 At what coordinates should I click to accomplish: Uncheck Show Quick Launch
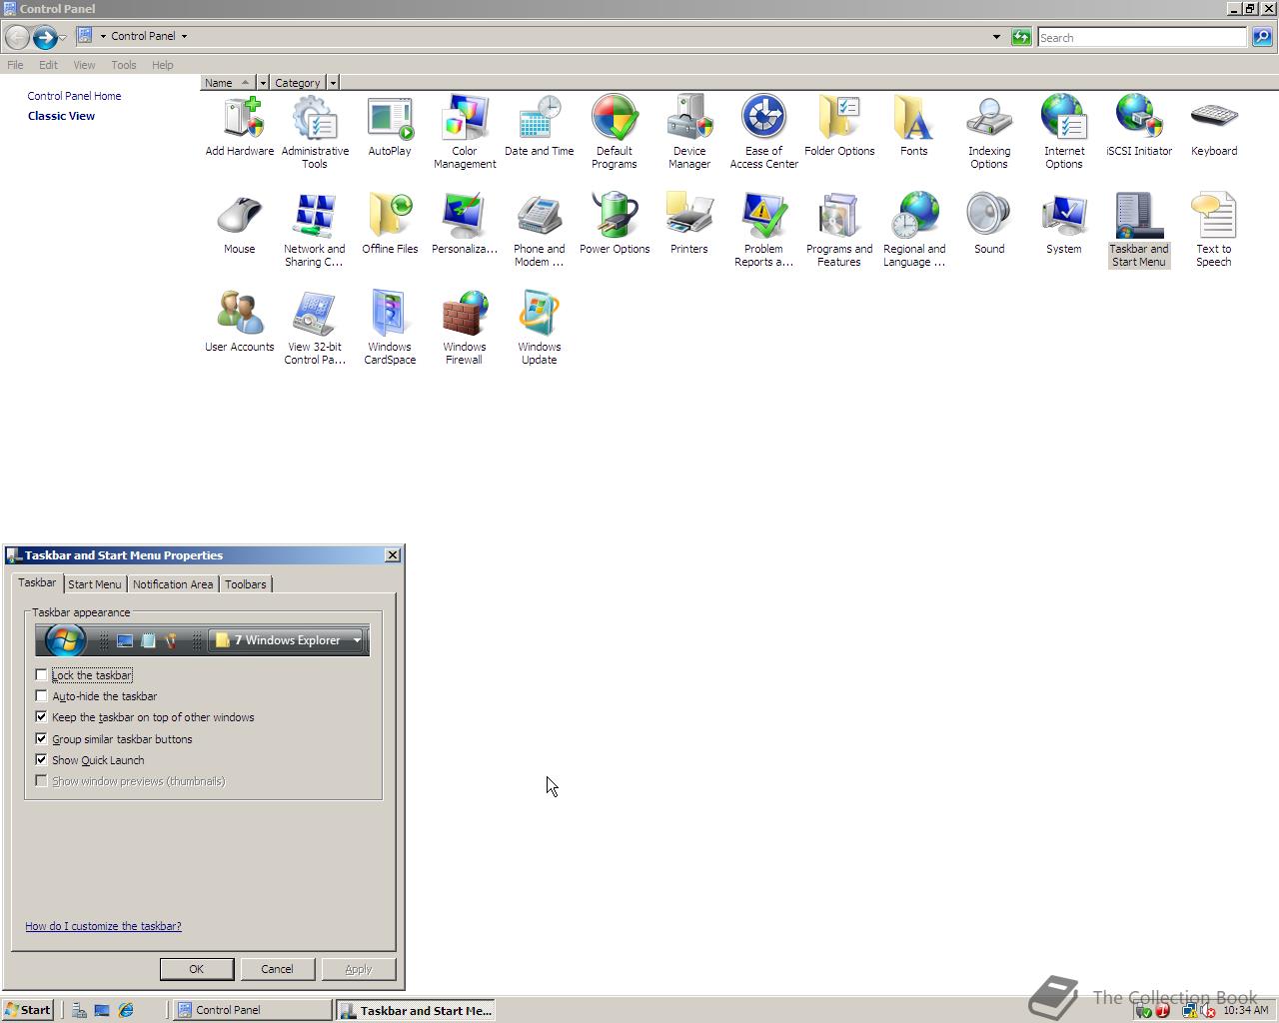coord(41,760)
